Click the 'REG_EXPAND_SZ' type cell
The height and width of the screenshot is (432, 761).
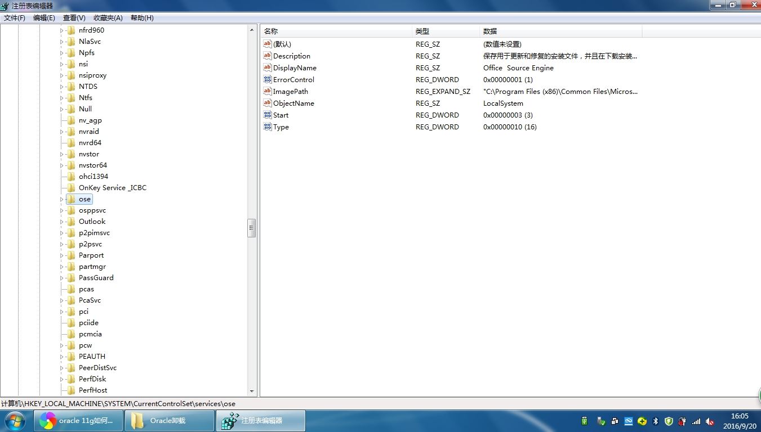pos(443,91)
